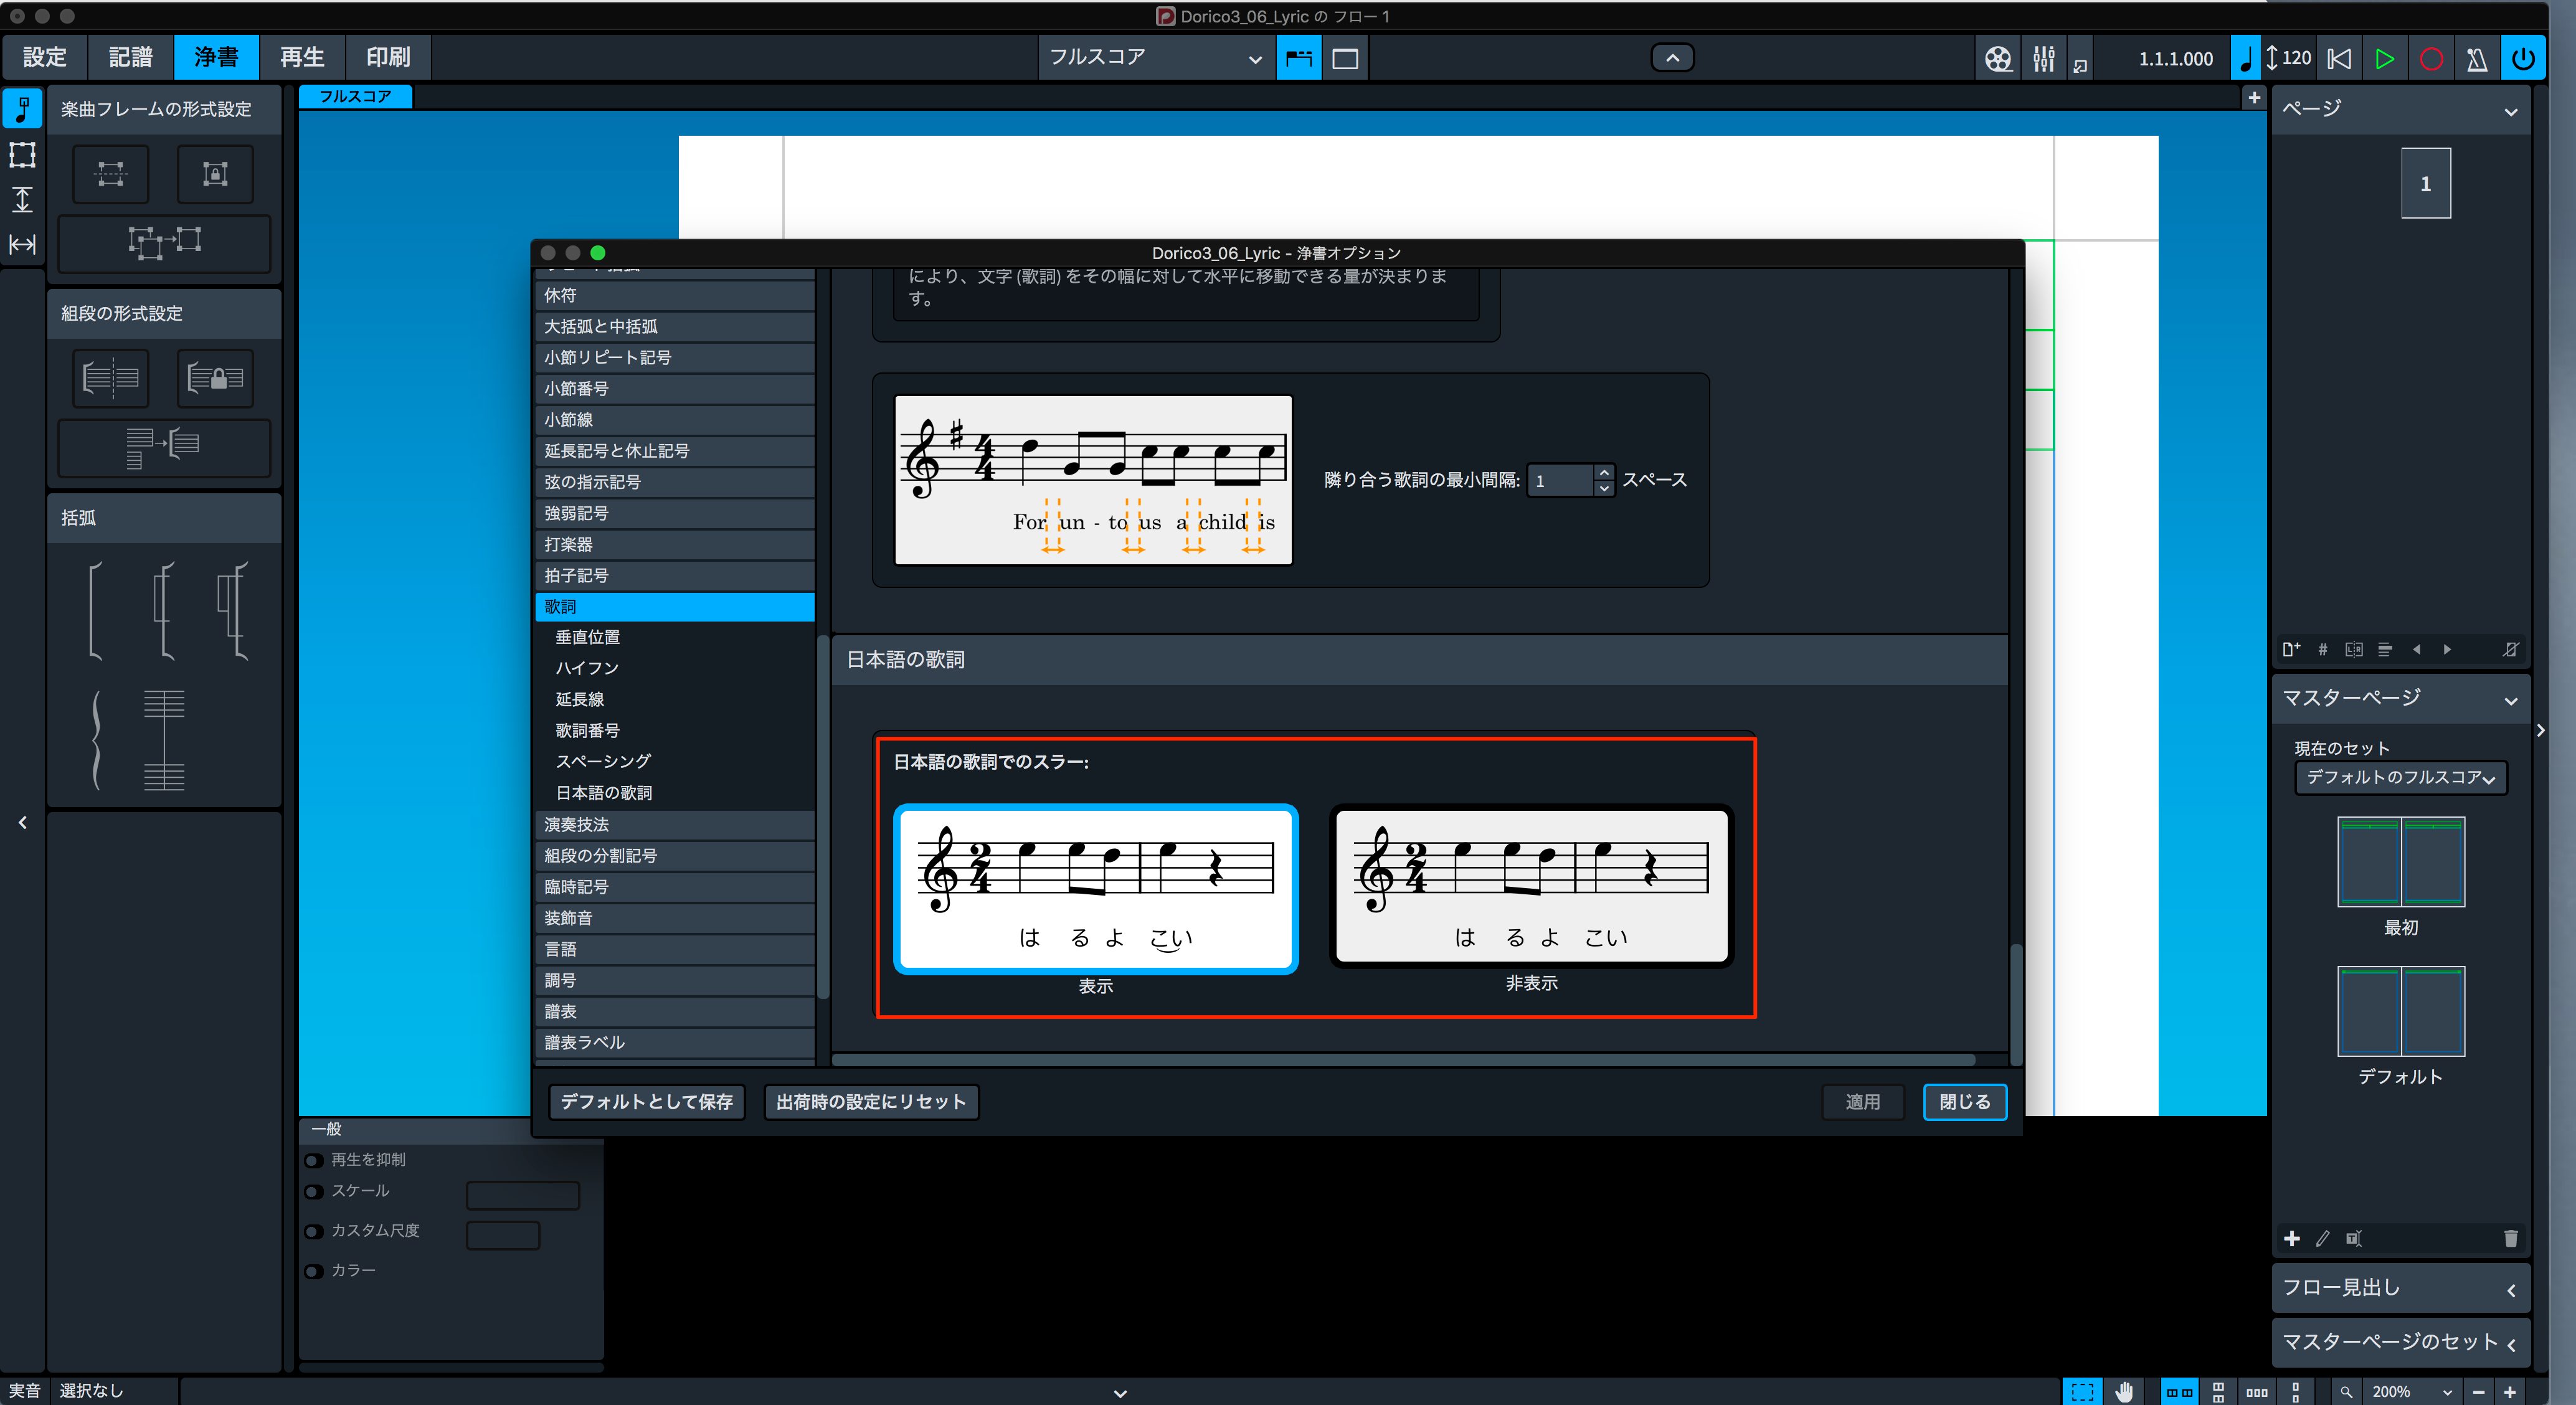Open the Mixer from the toolbar icon
The image size is (2576, 1405).
pos(2043,59)
